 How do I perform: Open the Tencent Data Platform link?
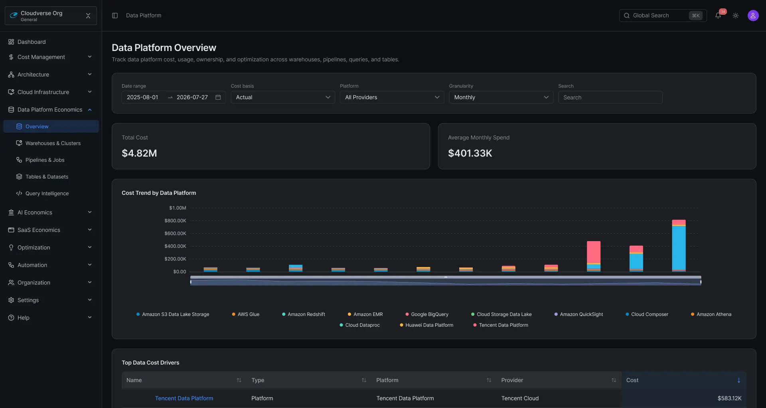(184, 398)
